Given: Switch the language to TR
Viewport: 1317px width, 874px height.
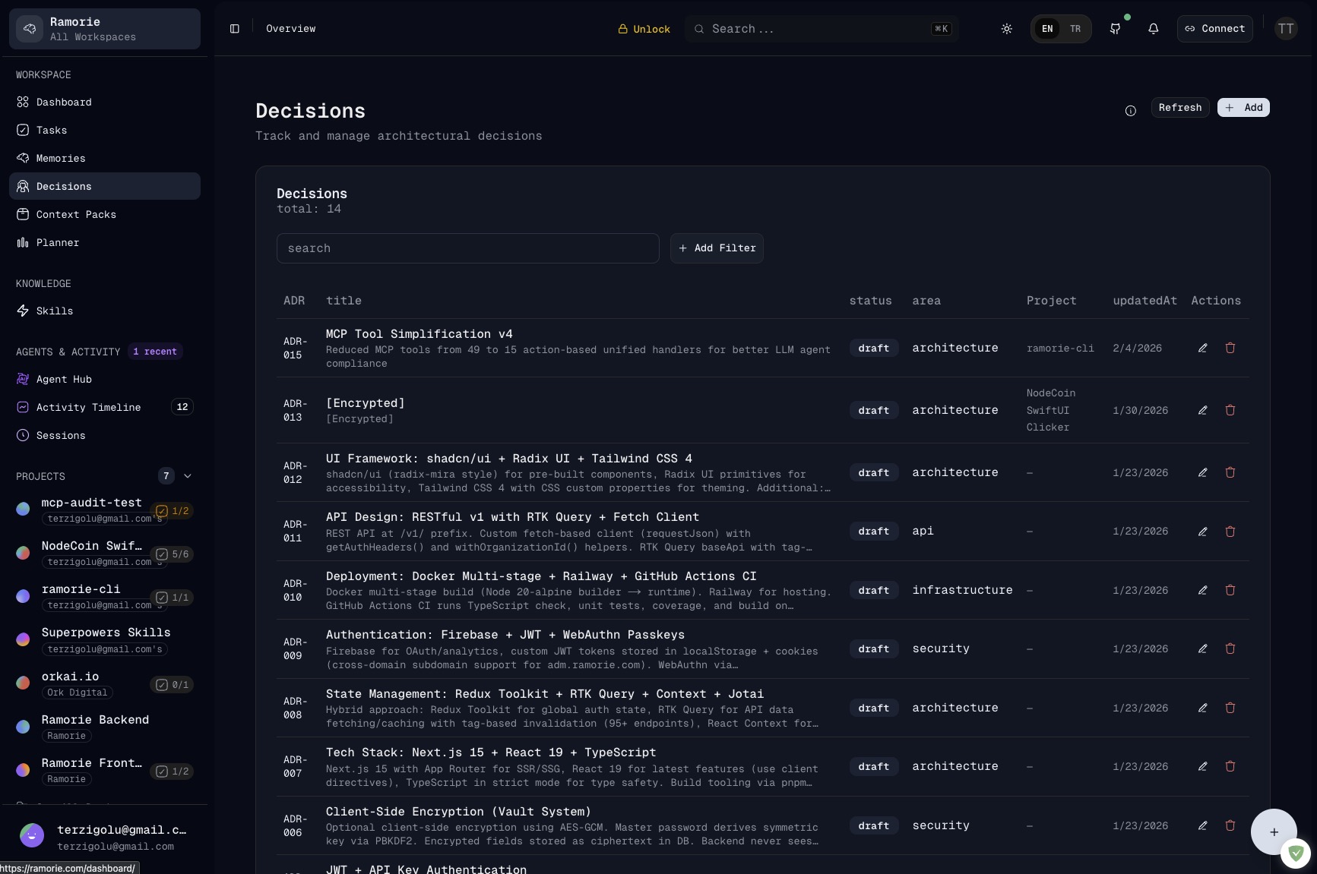Looking at the screenshot, I should pyautogui.click(x=1075, y=29).
